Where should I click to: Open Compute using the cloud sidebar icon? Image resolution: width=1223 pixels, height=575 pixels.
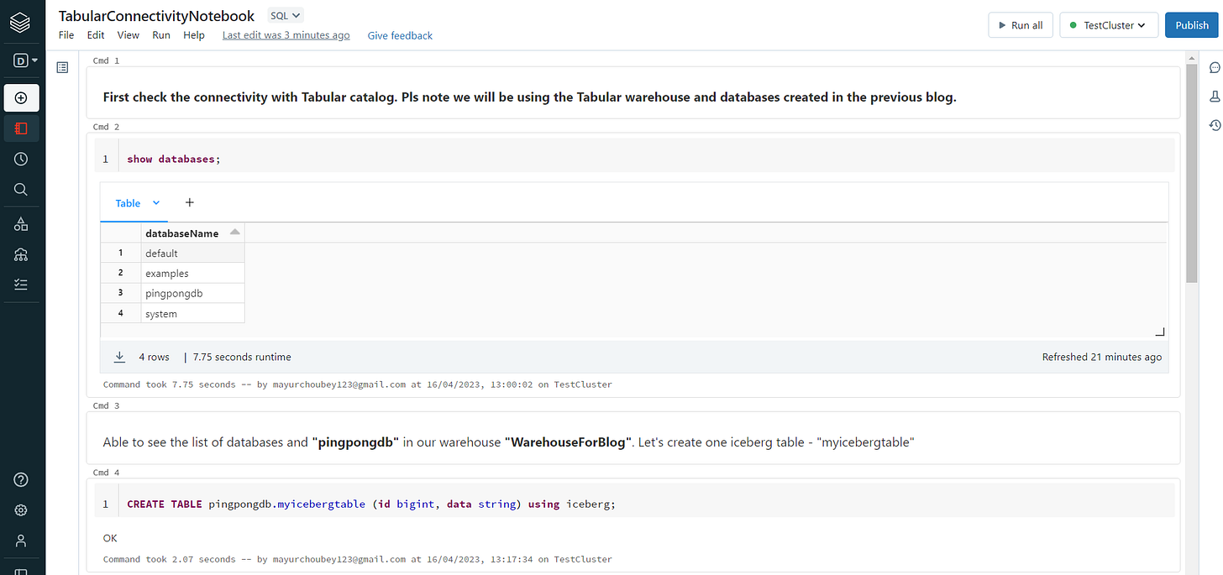pyautogui.click(x=21, y=254)
